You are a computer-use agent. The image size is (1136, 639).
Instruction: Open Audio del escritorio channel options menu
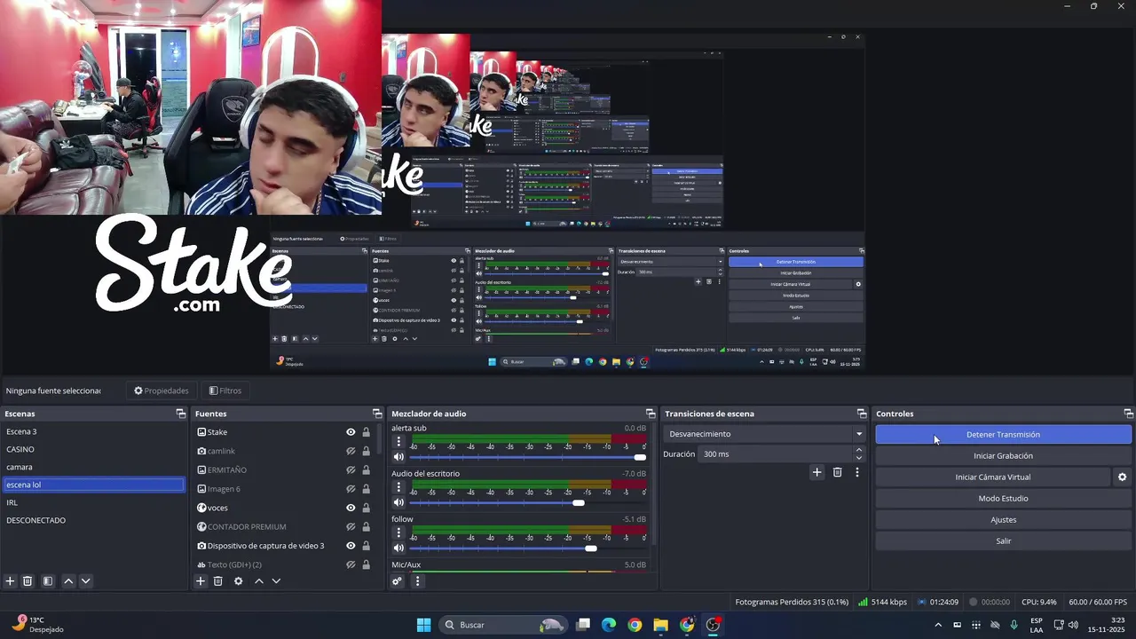[398, 487]
